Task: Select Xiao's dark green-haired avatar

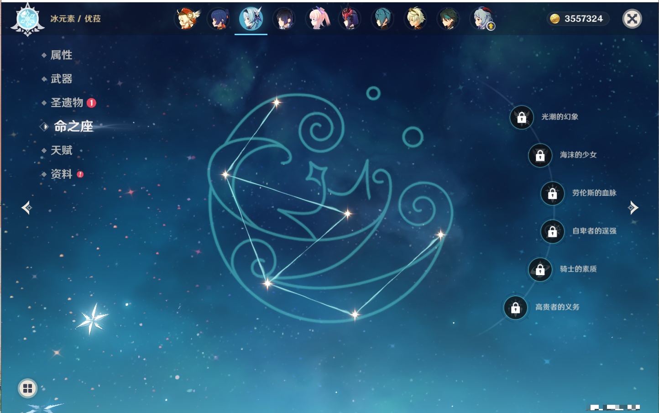Action: (x=448, y=19)
